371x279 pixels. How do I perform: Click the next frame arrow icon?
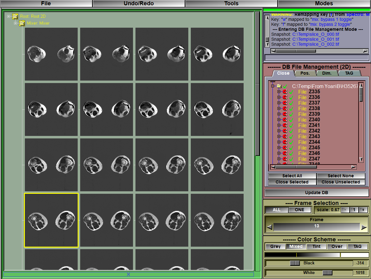(364, 227)
